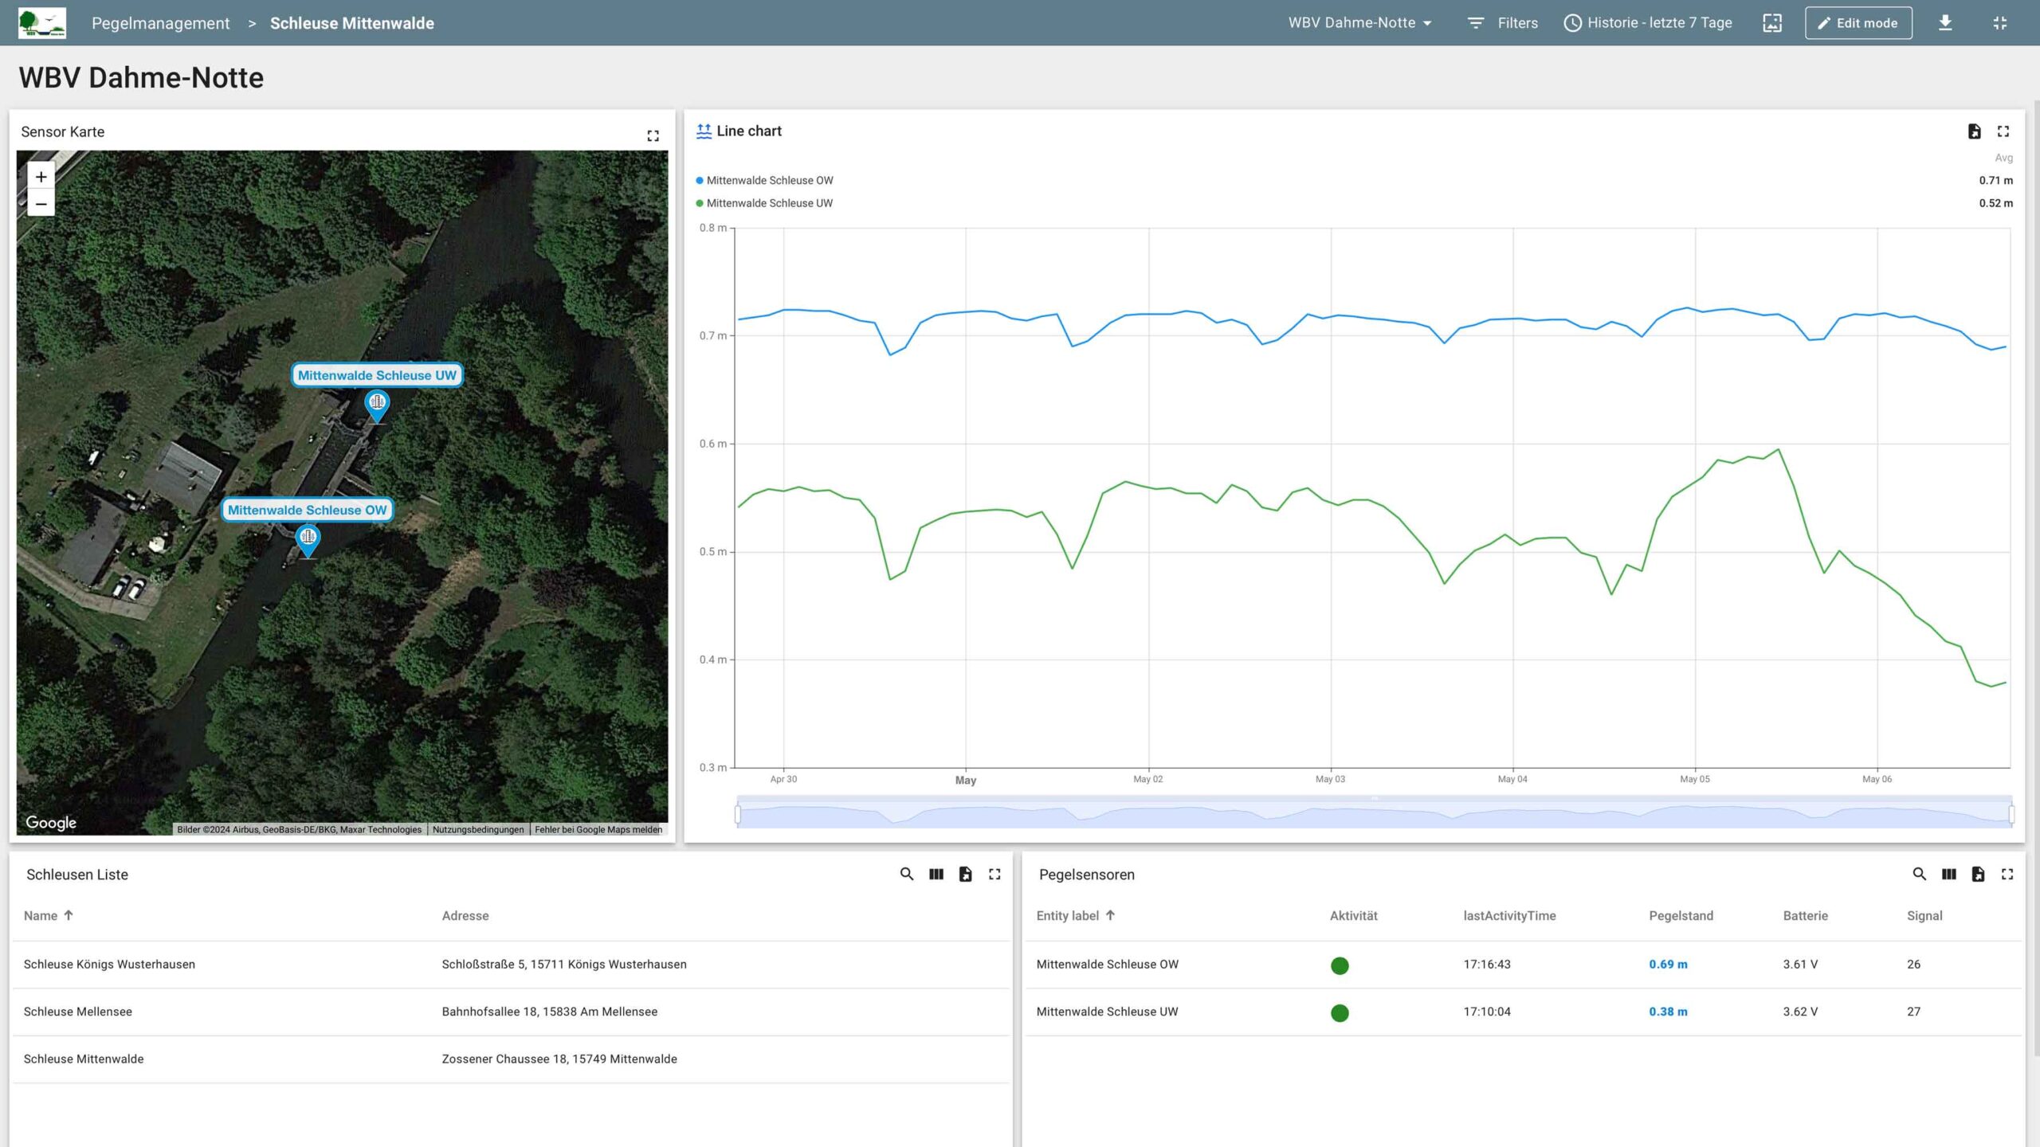Click the dashboard download arrow icon

tap(1945, 23)
